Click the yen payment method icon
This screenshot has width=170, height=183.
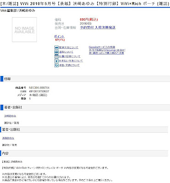click(x=56, y=61)
